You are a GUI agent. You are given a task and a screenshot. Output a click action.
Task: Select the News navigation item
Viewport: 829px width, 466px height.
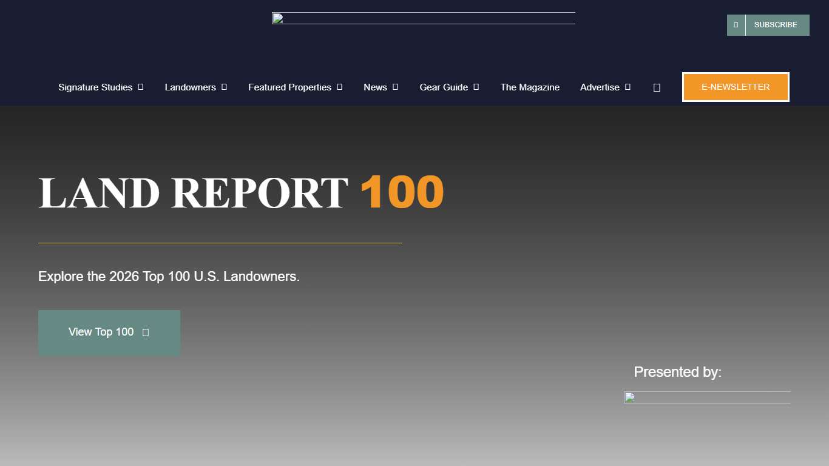point(374,87)
